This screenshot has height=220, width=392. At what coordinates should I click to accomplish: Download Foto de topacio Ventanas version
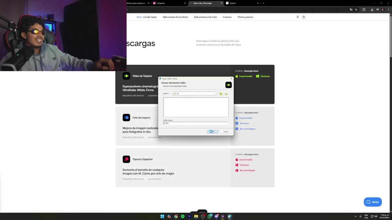click(x=242, y=123)
